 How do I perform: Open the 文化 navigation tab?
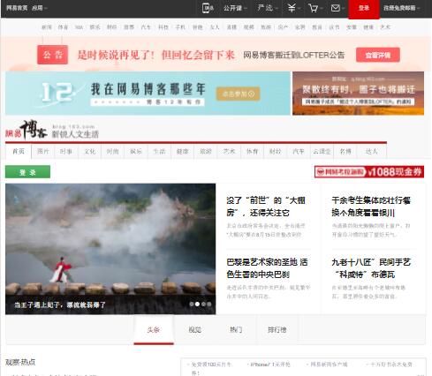[89, 151]
